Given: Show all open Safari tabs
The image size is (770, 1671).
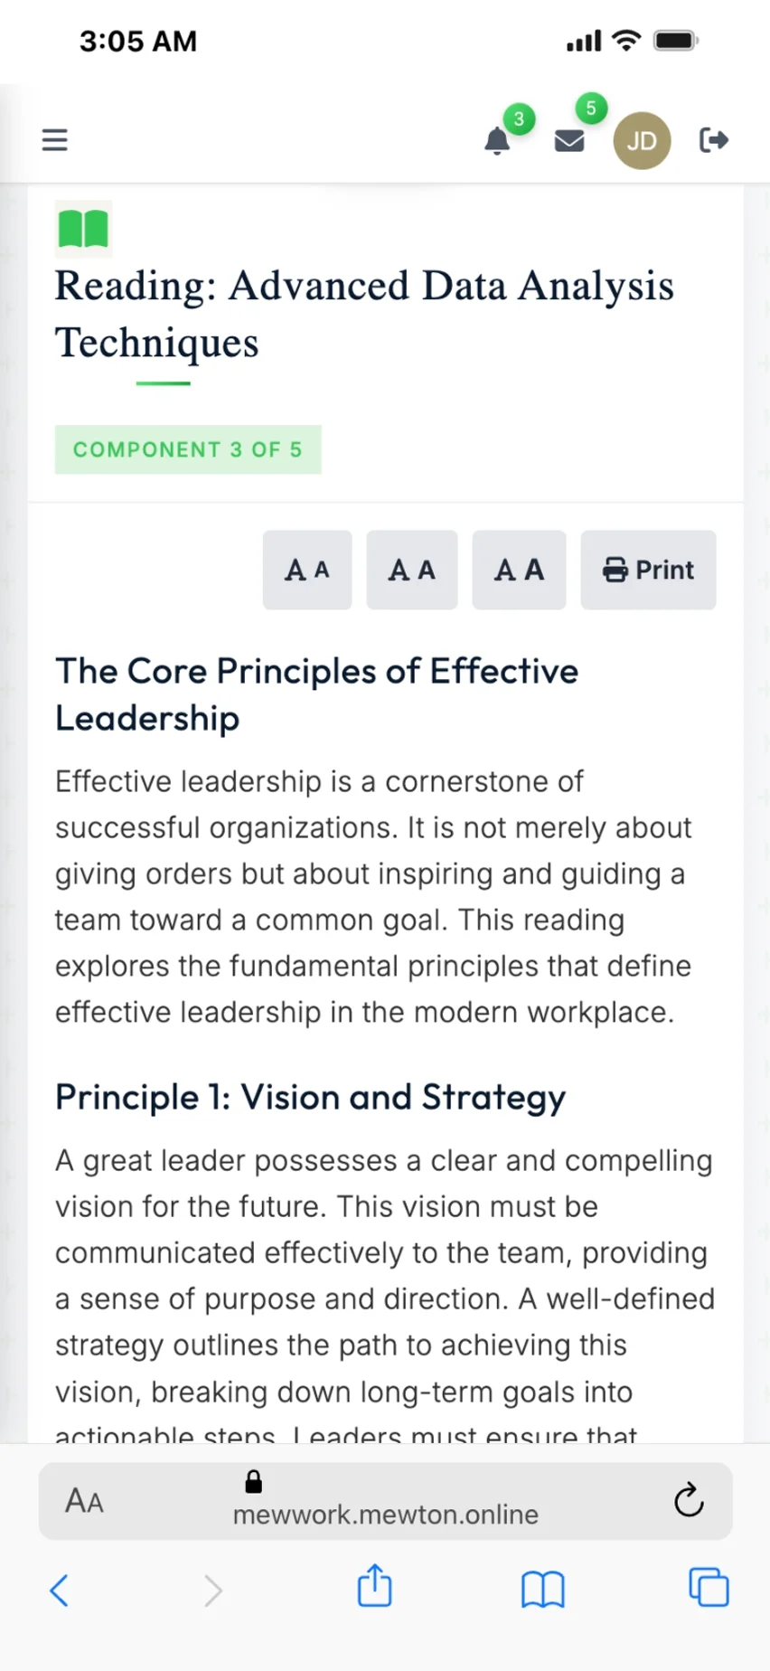Looking at the screenshot, I should pos(709,1588).
